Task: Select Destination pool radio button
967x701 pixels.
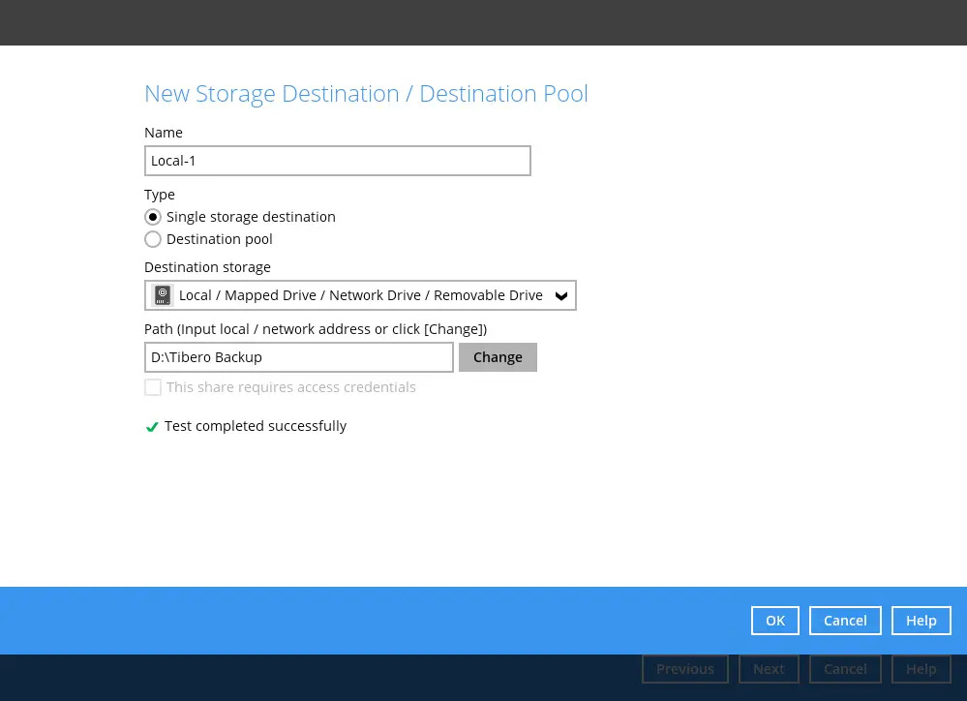Action: click(153, 239)
